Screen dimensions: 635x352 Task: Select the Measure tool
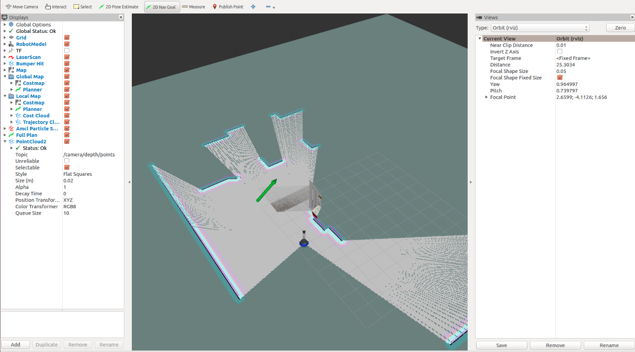193,7
